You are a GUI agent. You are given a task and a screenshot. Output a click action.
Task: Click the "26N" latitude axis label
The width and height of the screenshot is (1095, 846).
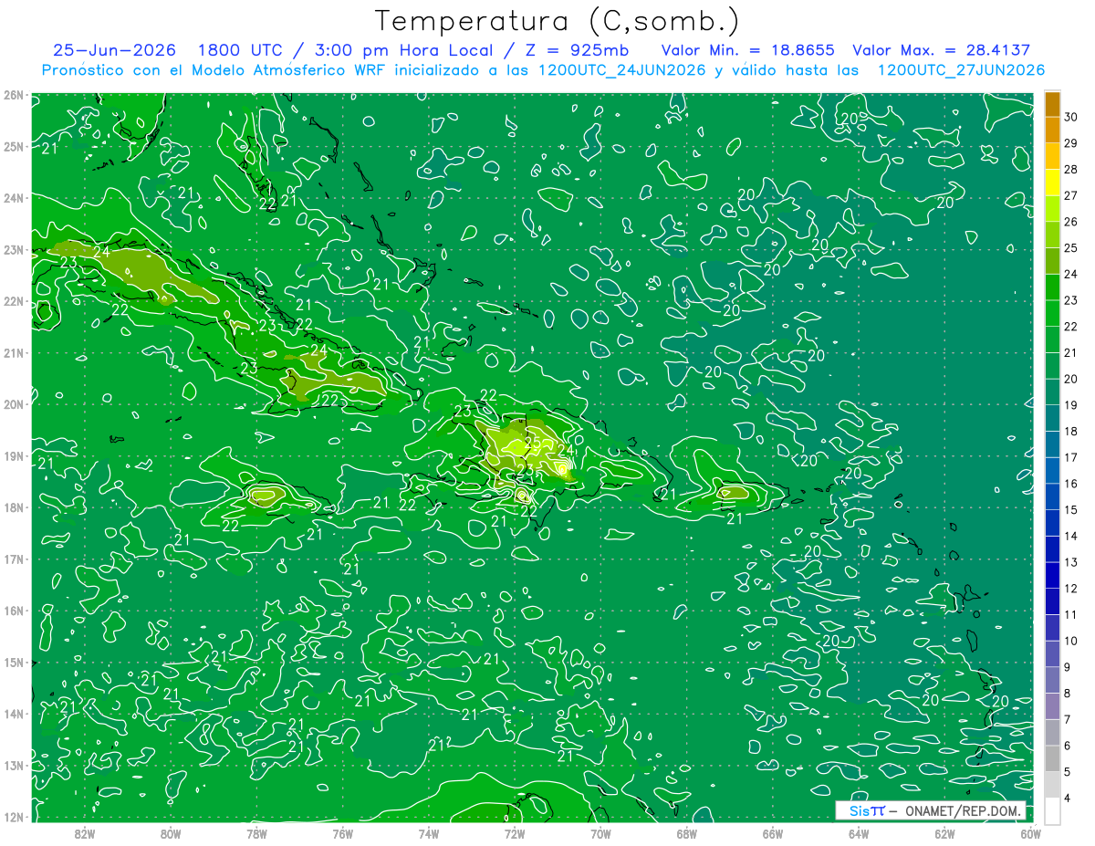(x=13, y=95)
